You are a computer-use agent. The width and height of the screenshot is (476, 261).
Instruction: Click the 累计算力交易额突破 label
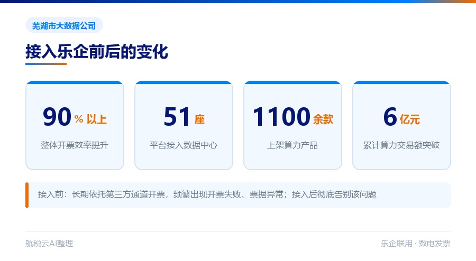tap(401, 145)
